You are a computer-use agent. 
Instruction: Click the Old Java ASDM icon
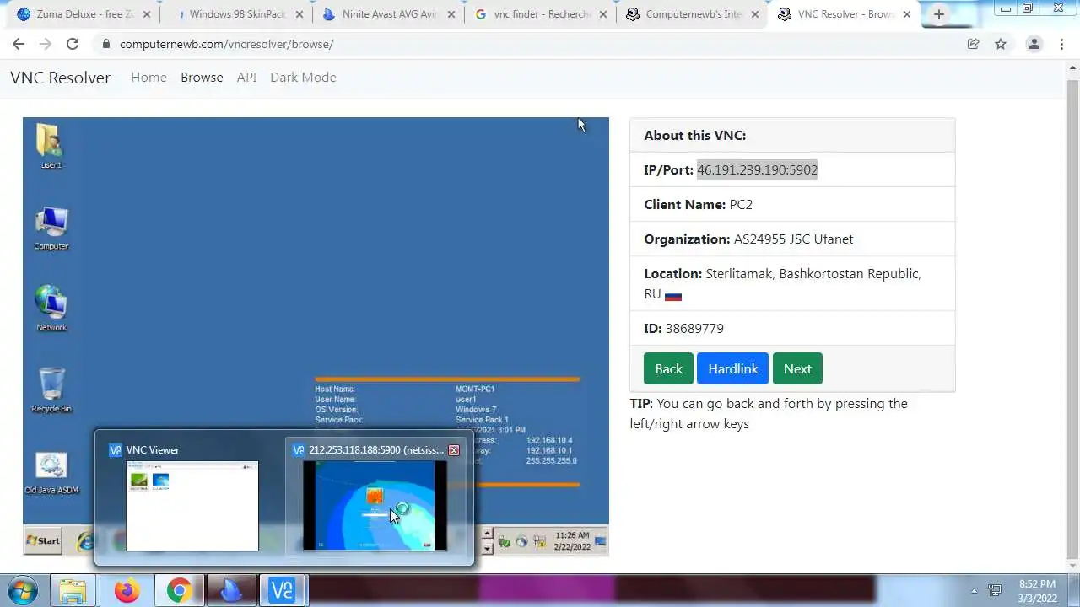pos(51,473)
